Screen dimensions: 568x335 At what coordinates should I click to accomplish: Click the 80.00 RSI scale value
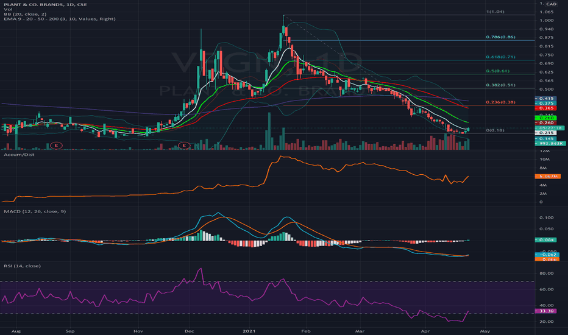coord(546,273)
